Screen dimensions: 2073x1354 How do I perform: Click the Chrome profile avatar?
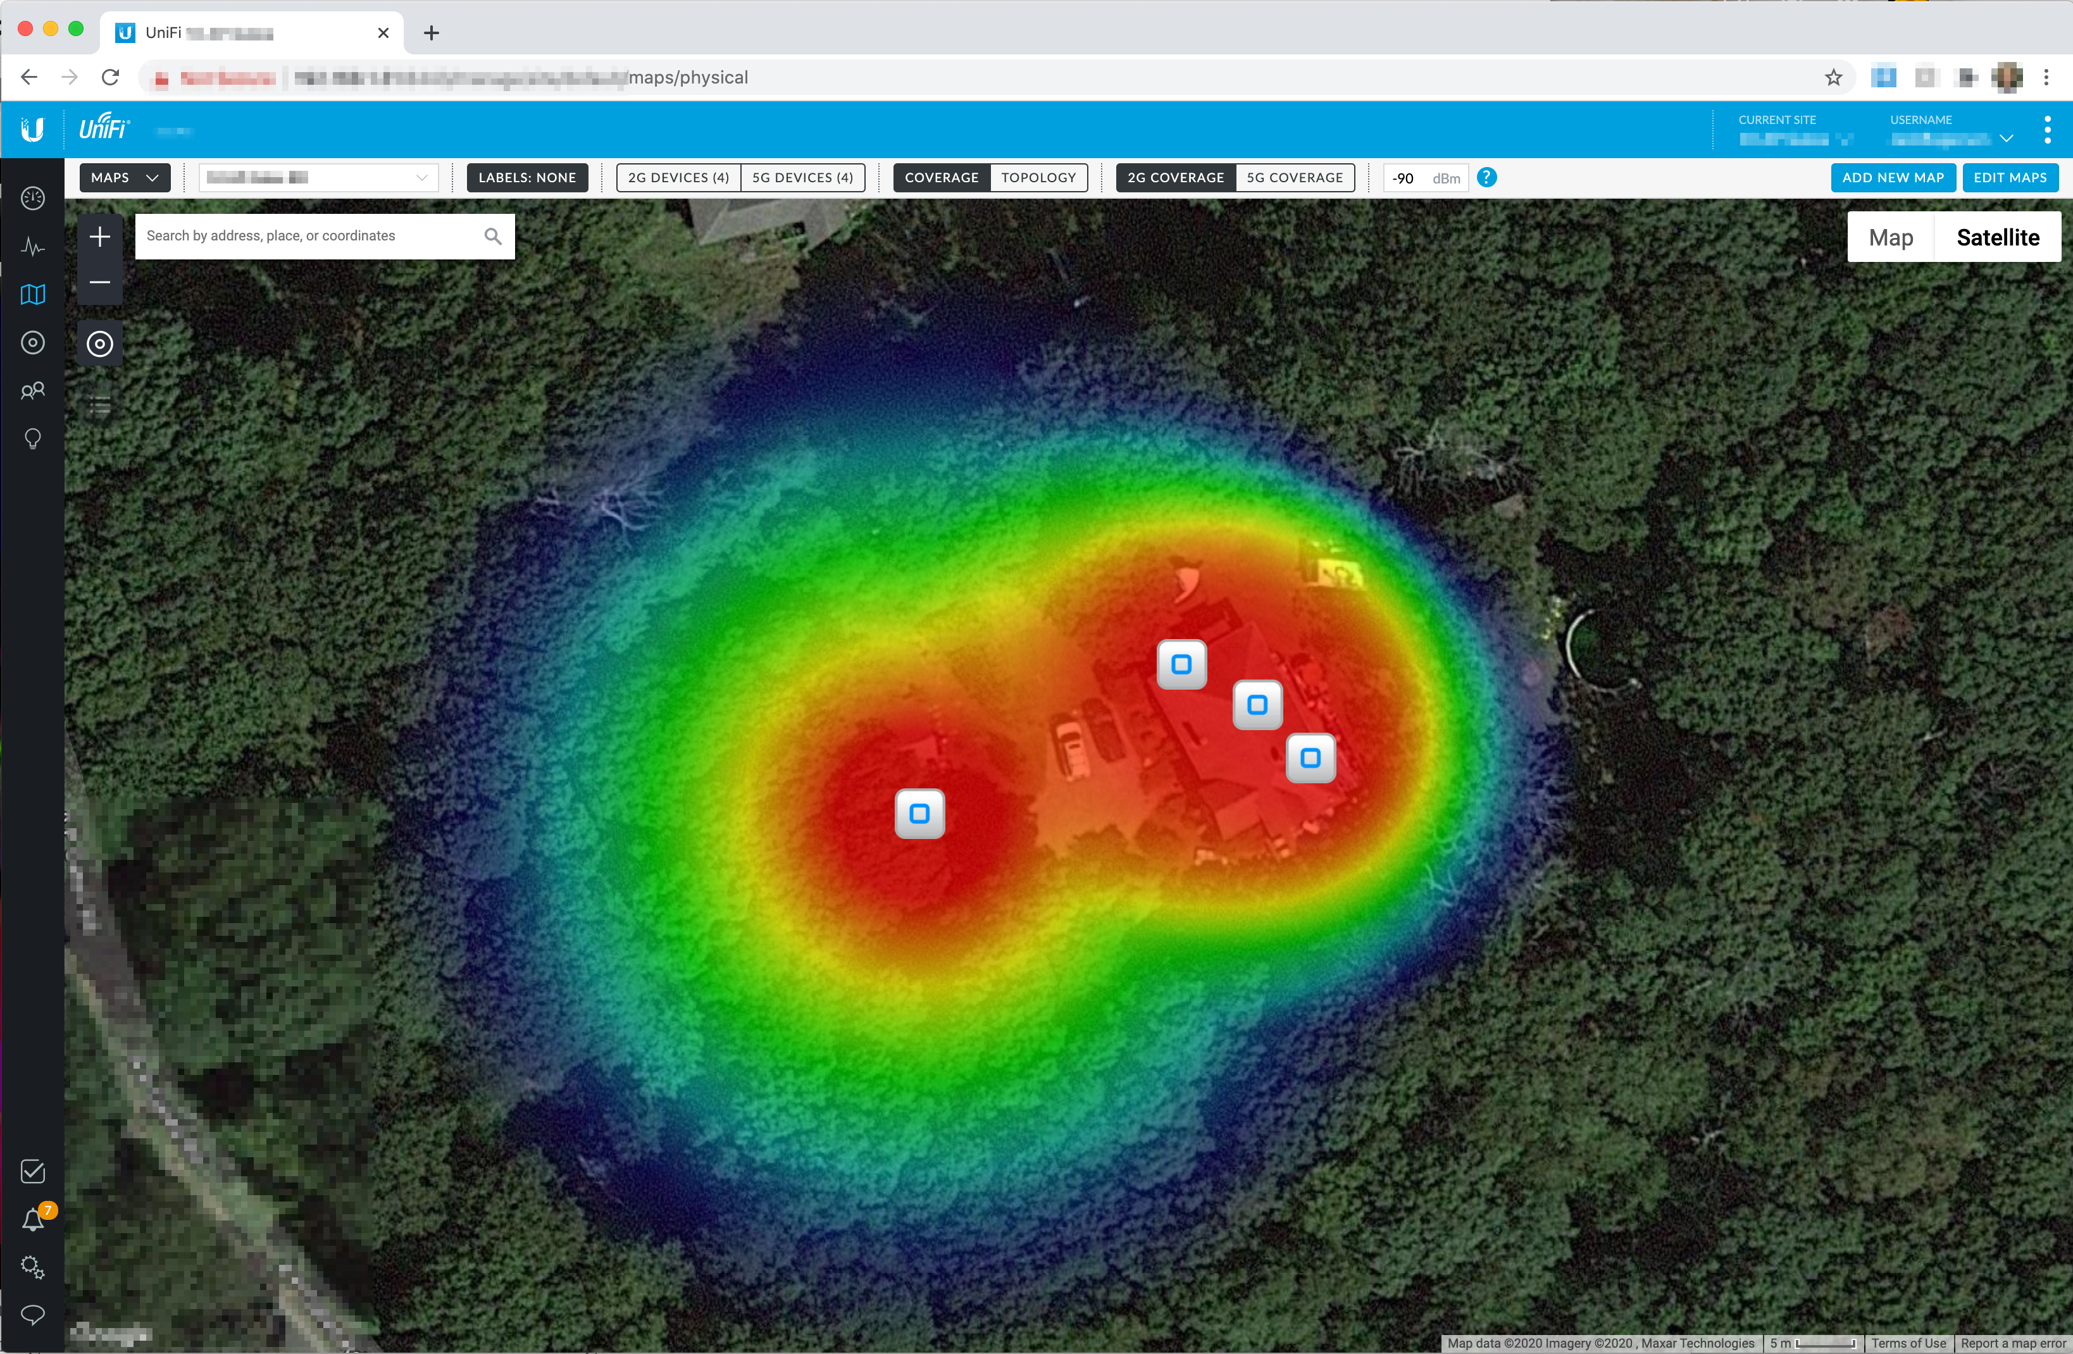click(2007, 77)
